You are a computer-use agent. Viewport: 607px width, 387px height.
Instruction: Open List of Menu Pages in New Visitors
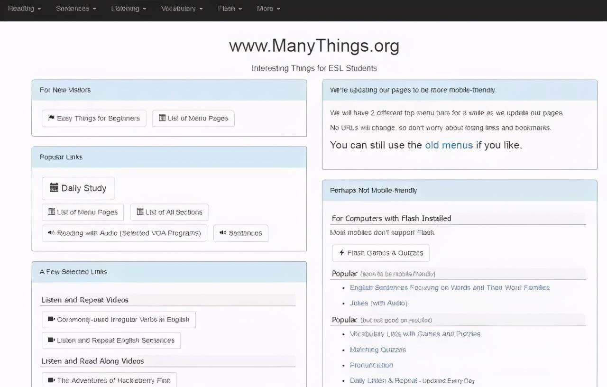coord(193,119)
